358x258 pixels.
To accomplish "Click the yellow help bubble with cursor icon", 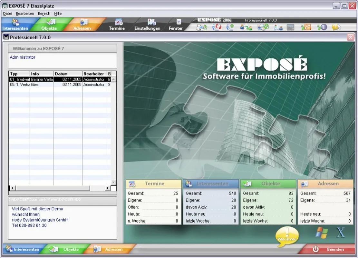I will pos(336,27).
